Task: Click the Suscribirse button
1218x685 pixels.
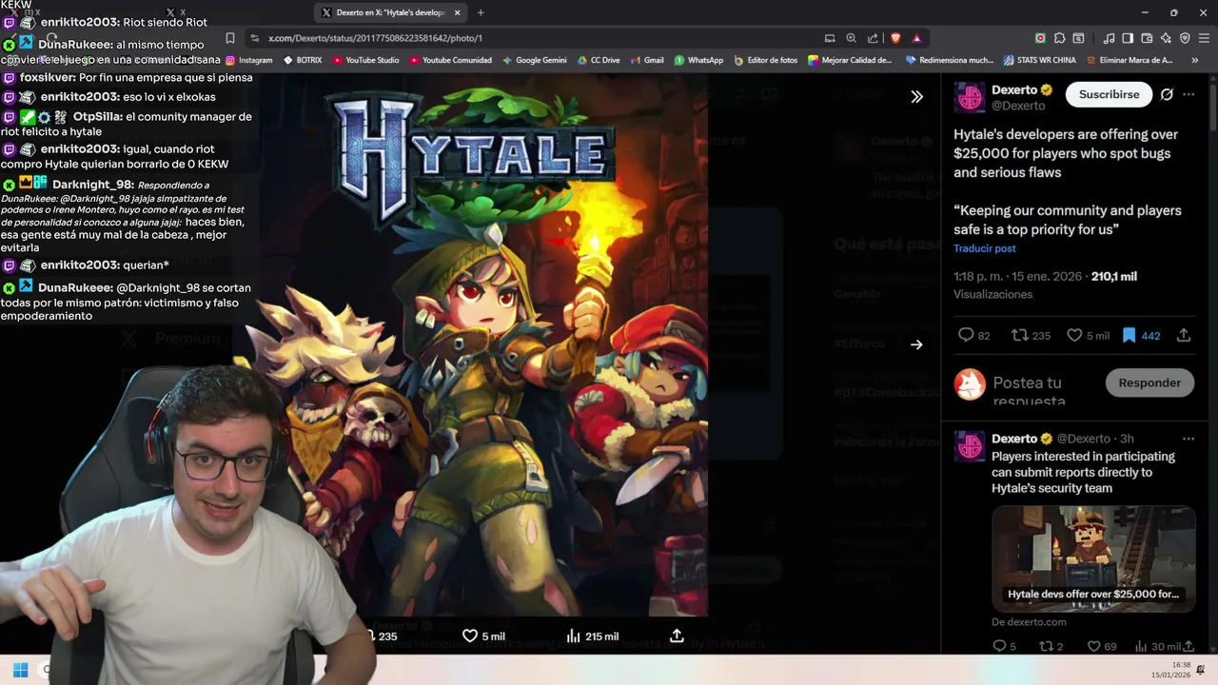Action: (x=1109, y=94)
